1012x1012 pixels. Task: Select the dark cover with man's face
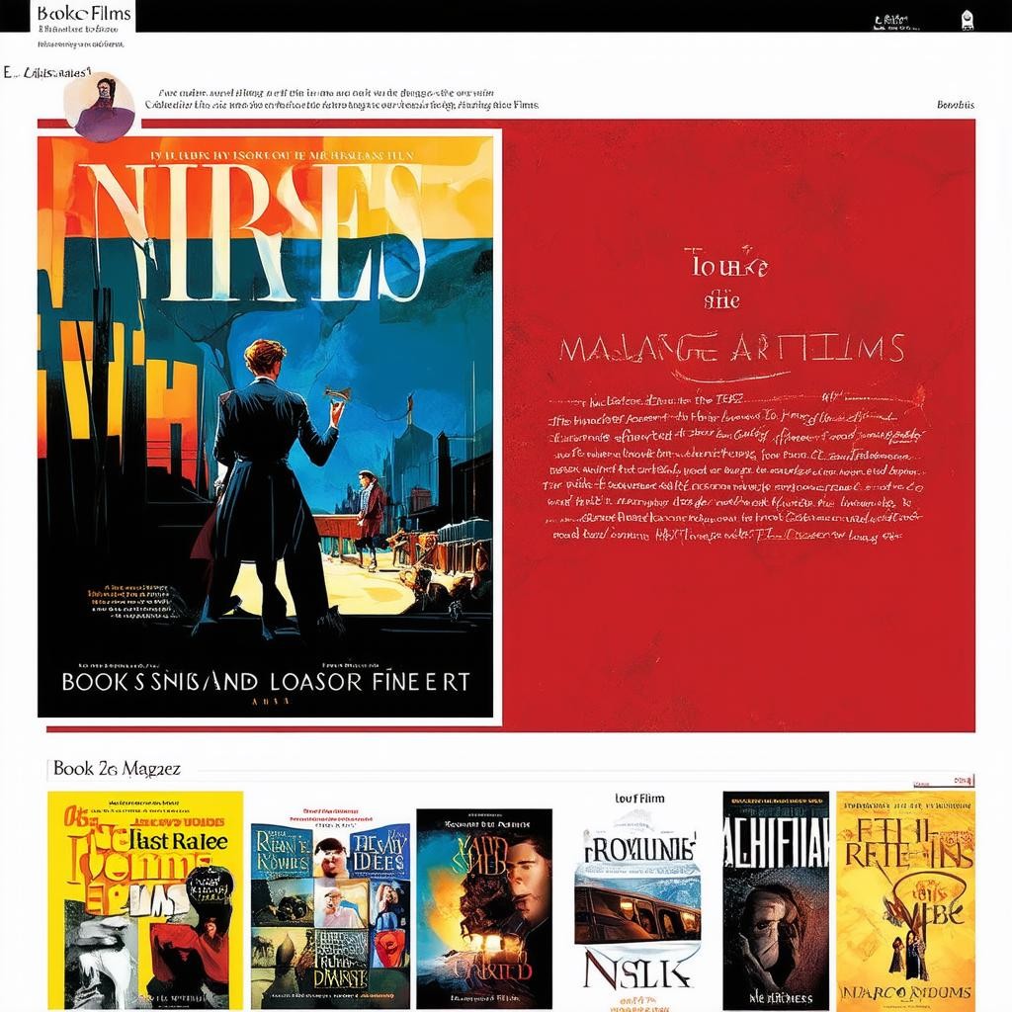point(484,907)
